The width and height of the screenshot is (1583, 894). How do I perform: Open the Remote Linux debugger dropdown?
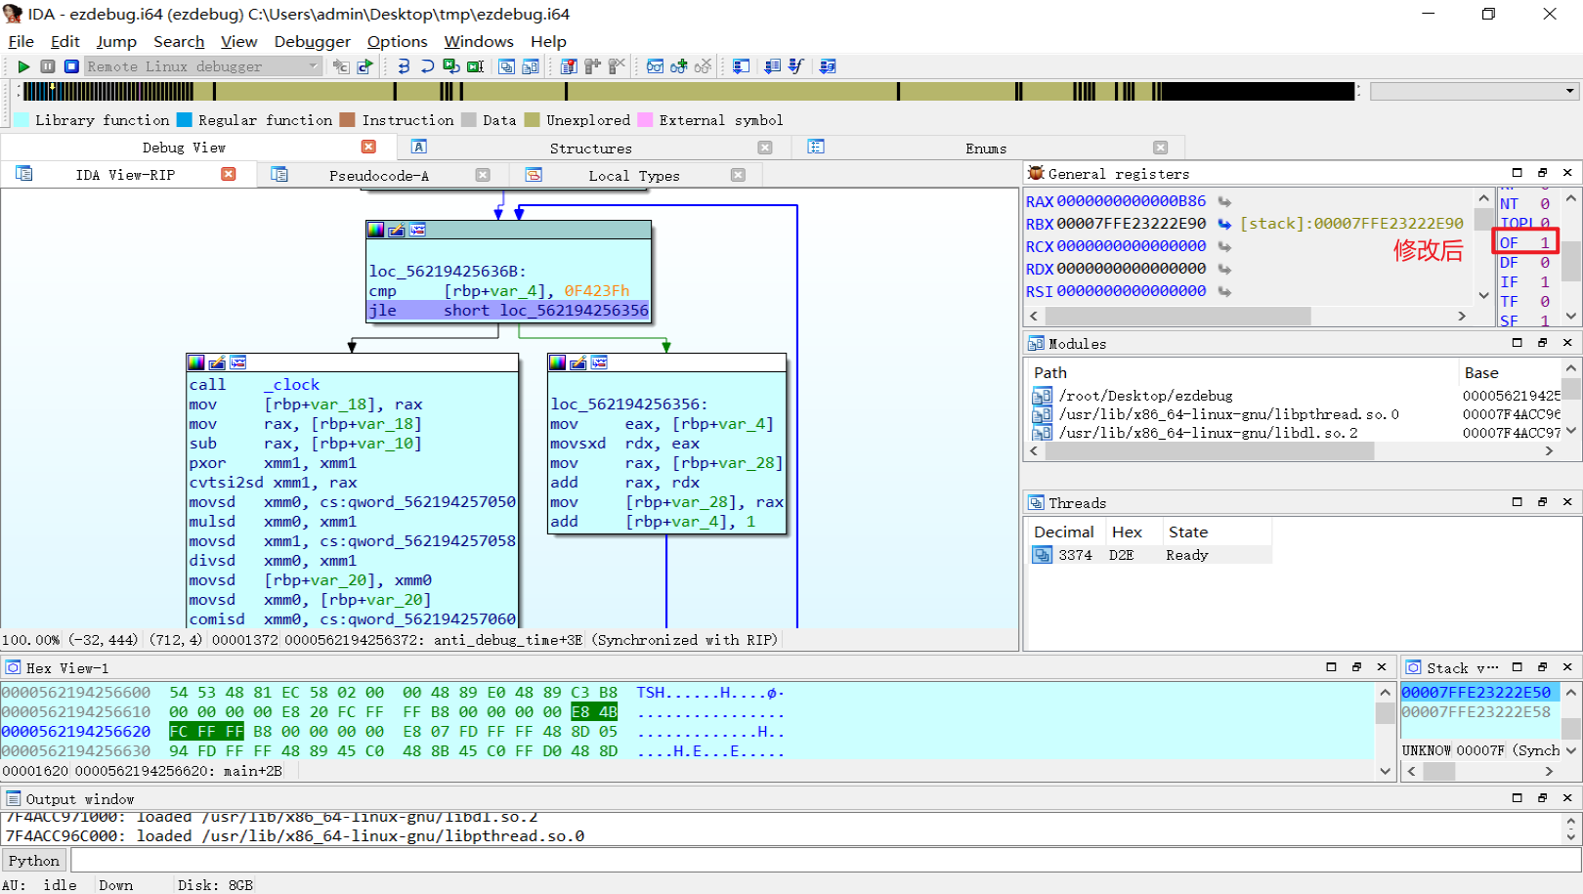313,66
